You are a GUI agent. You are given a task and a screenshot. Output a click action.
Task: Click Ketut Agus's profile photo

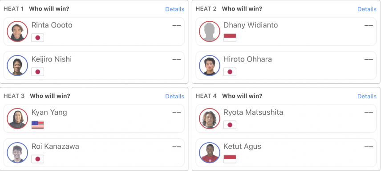coord(210,153)
